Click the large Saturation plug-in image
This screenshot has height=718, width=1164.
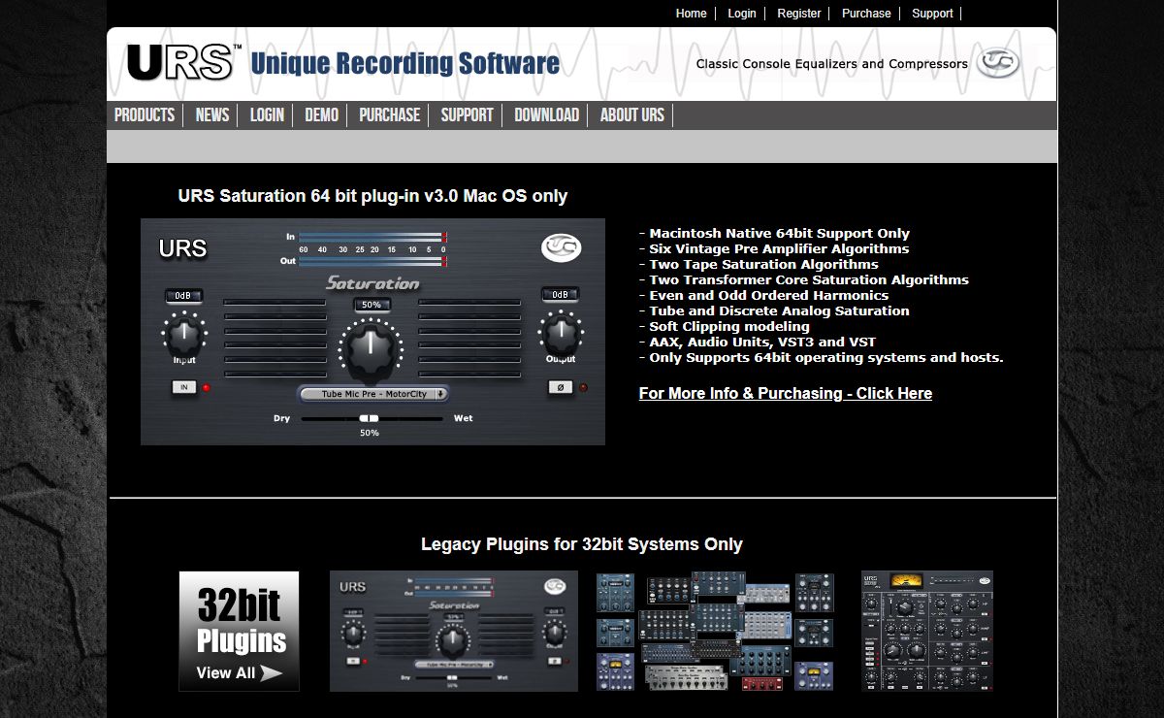(372, 332)
